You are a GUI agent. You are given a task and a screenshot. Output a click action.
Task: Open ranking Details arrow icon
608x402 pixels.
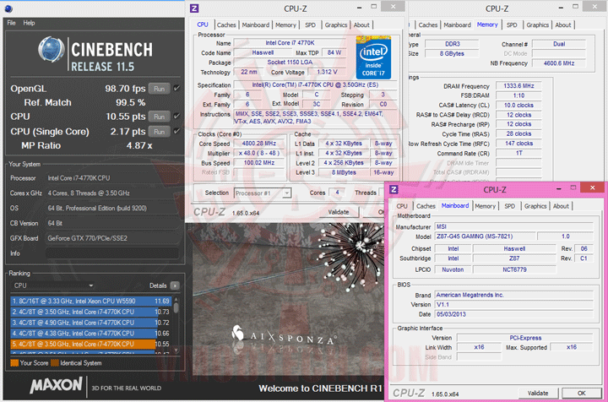pyautogui.click(x=175, y=285)
